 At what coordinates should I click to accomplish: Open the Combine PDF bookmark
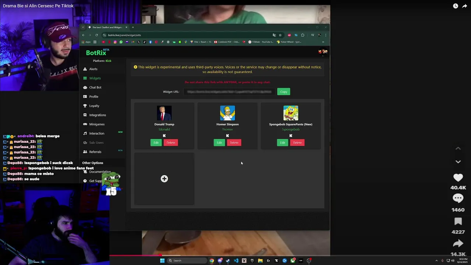point(227,42)
